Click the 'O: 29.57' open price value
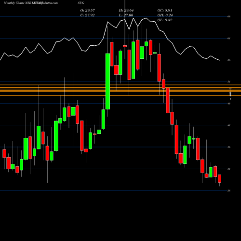The height and width of the screenshot is (241, 241). coord(88,11)
